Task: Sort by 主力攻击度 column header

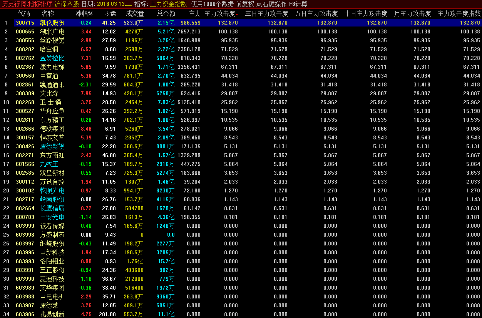Action: pos(219,14)
